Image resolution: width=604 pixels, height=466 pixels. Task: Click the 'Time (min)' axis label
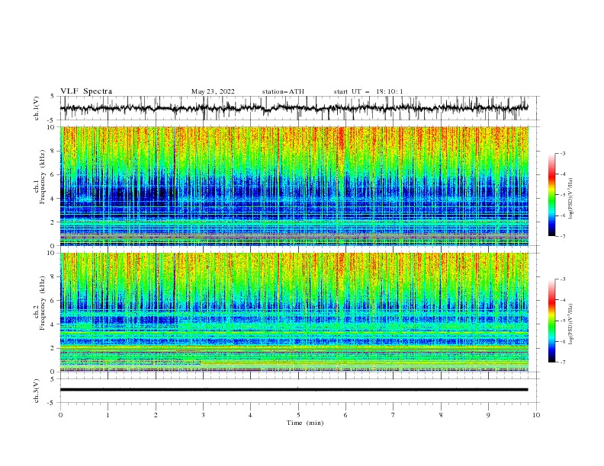coord(305,423)
